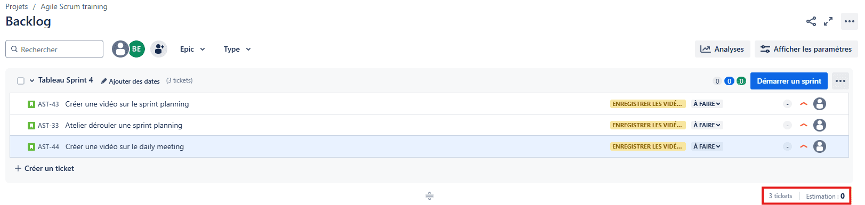
Task: Click the pencil Ajouter des dates
Action: tap(131, 81)
